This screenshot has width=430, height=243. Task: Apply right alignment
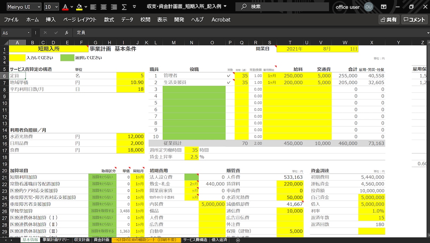tap(114, 7)
